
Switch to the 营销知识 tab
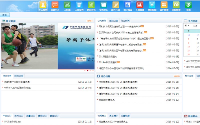[x=42, y=116]
